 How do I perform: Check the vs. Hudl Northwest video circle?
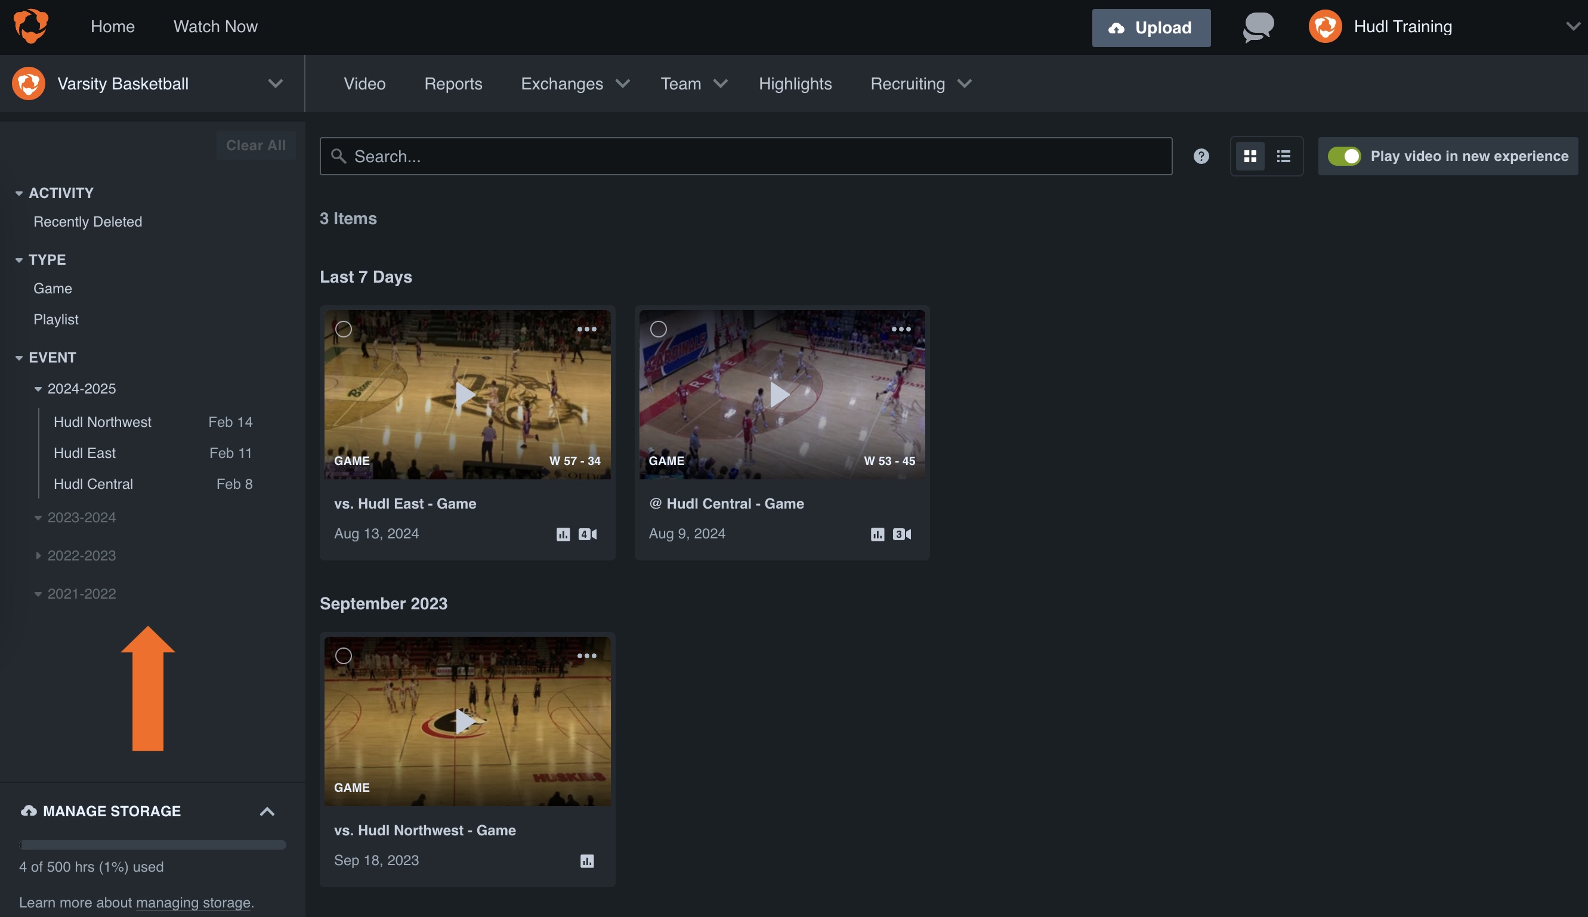coord(344,655)
